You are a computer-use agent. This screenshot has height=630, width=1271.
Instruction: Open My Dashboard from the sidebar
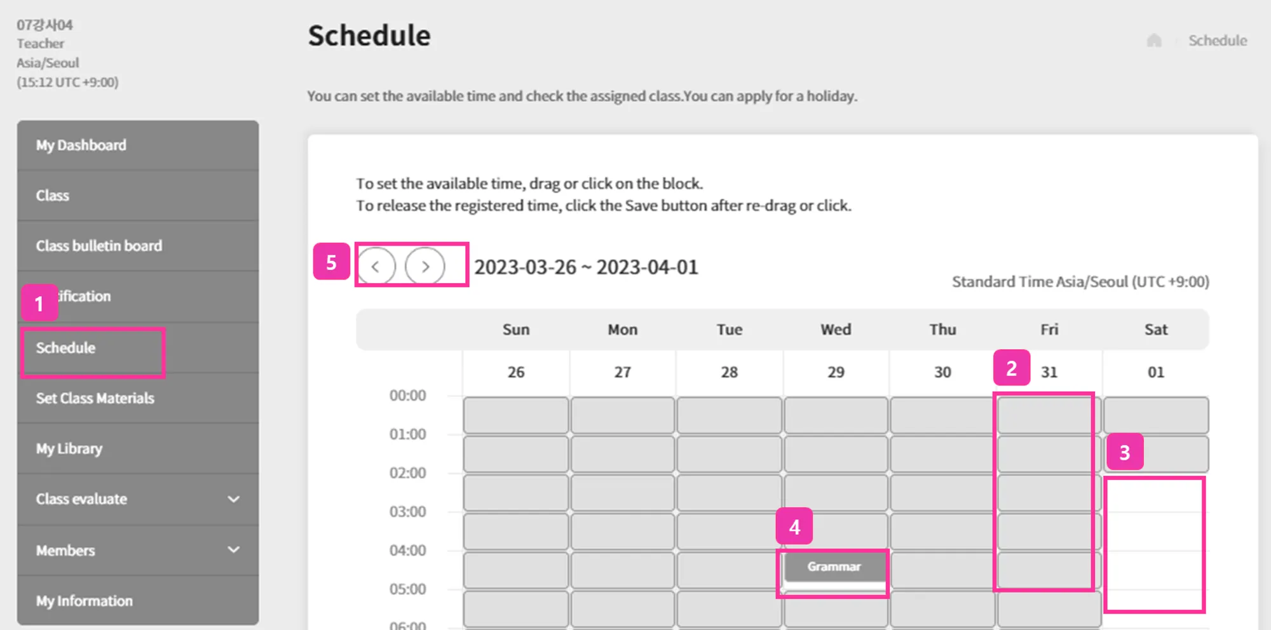point(81,145)
